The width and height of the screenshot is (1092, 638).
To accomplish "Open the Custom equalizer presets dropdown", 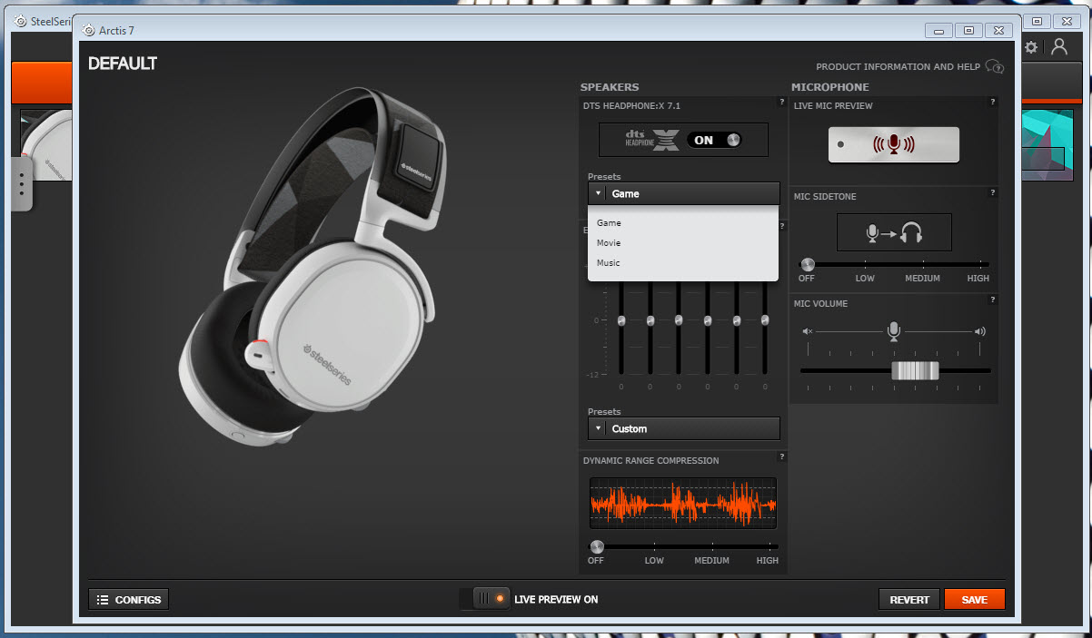I will 683,428.
